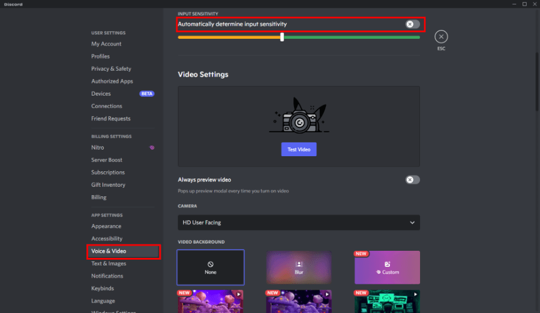Screen dimensions: 540x313
Task: Choose the green dashboard animated background
Action: (x=387, y=301)
